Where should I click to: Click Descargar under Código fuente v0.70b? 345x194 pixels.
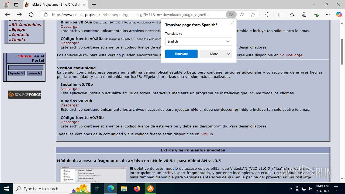pyautogui.click(x=70, y=122)
